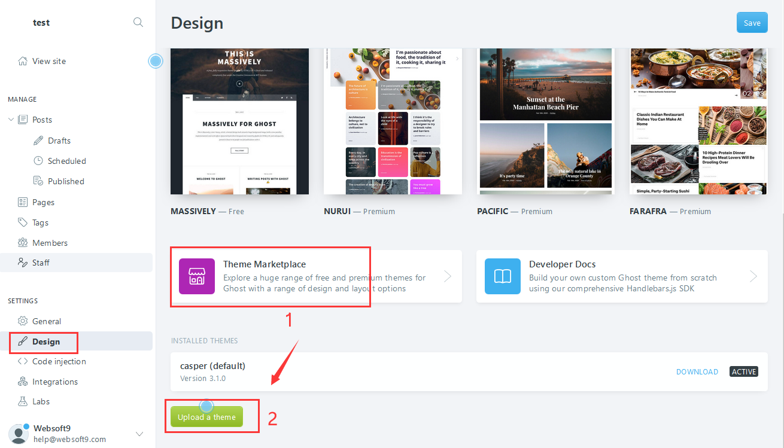This screenshot has width=784, height=448.
Task: Open the Drafts posts list
Action: pyautogui.click(x=59, y=141)
